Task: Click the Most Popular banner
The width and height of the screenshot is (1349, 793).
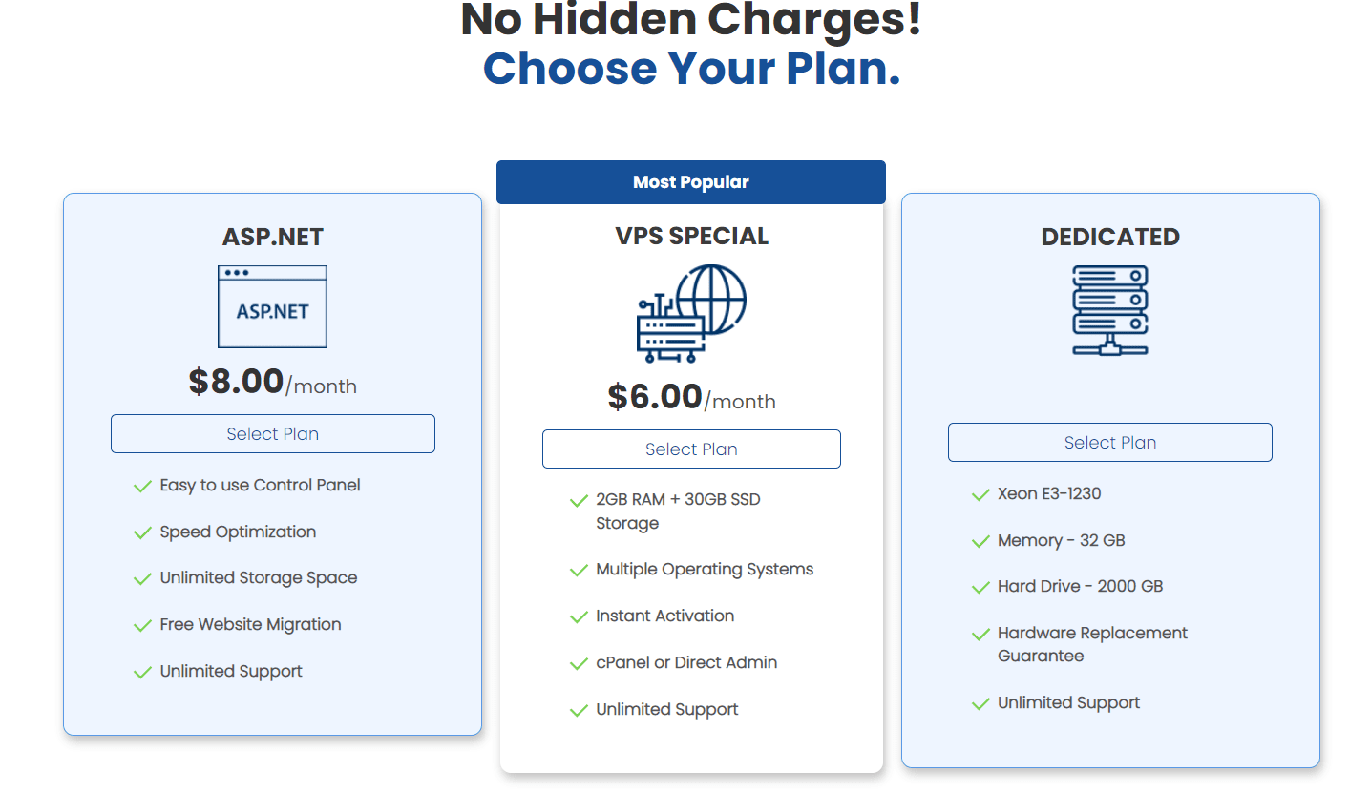Action: click(x=691, y=182)
